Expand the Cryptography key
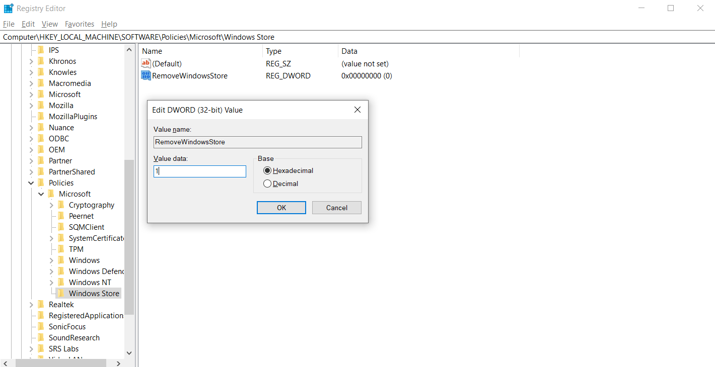This screenshot has height=367, width=715. (x=51, y=205)
